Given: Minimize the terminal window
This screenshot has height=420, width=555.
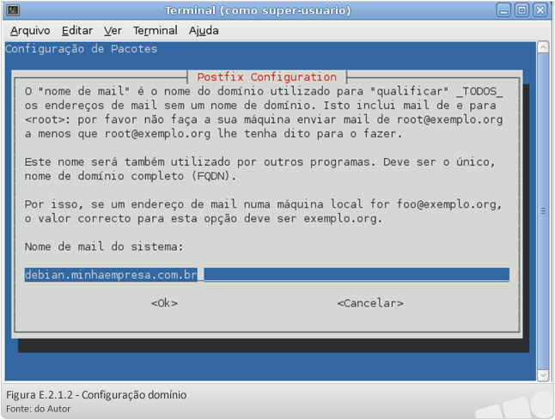Looking at the screenshot, I should 503,10.
